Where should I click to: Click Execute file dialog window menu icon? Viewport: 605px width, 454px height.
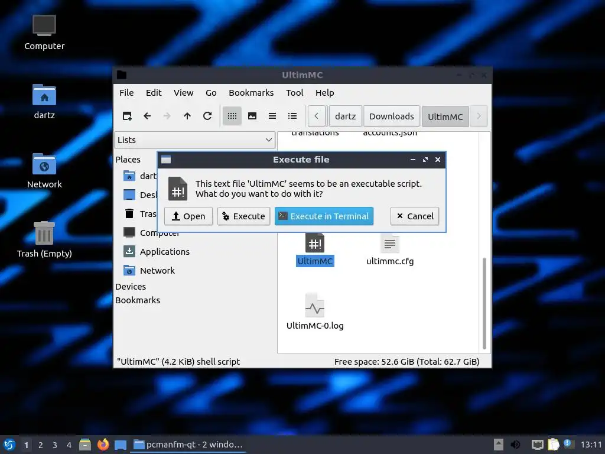166,160
